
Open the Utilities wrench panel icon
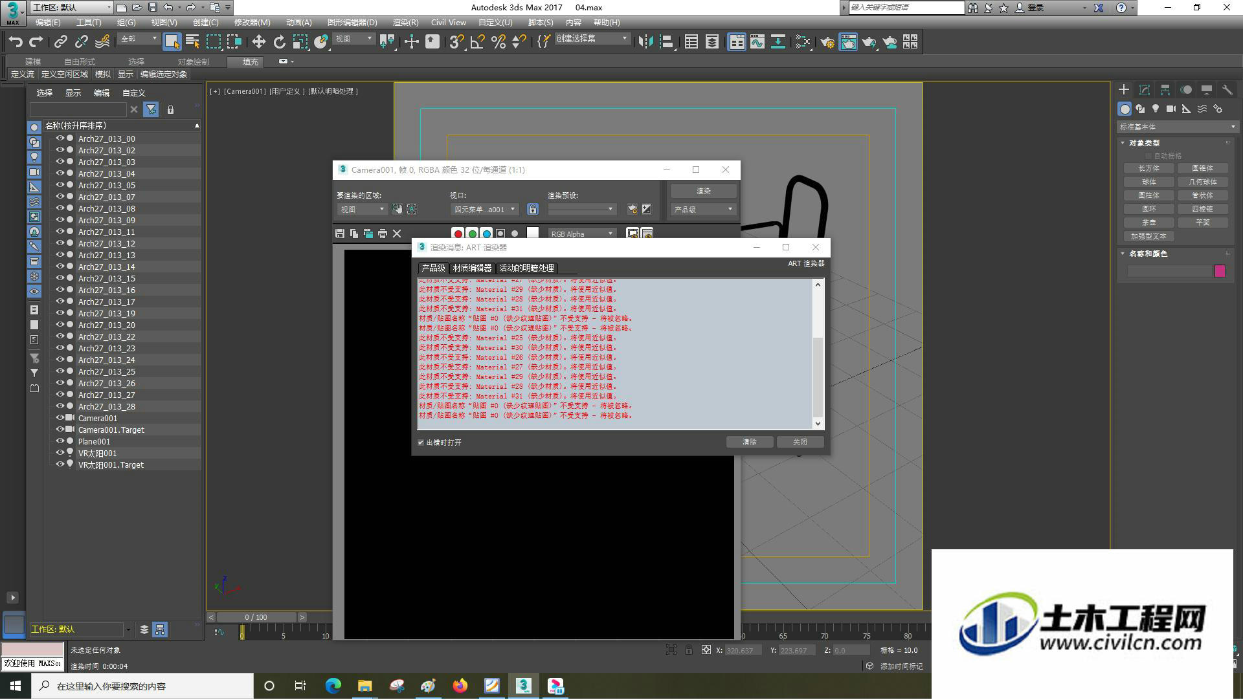point(1227,90)
